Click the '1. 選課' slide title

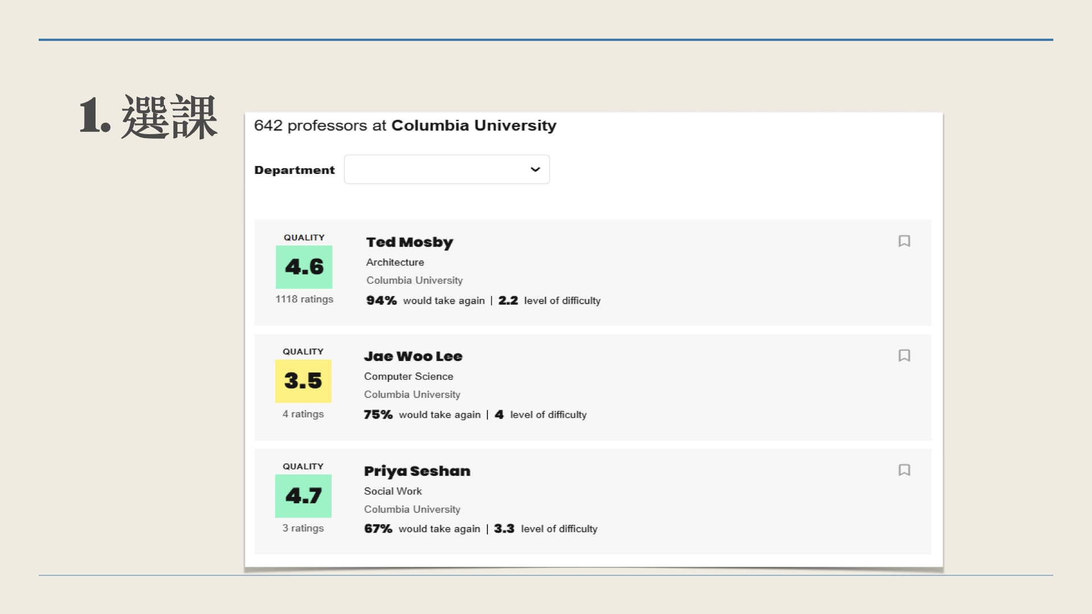[x=148, y=117]
